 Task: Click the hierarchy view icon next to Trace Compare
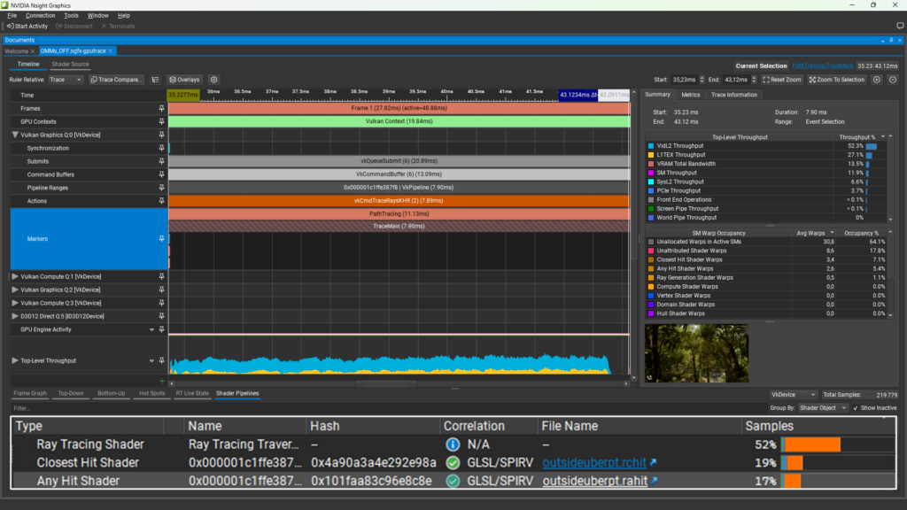[x=155, y=80]
